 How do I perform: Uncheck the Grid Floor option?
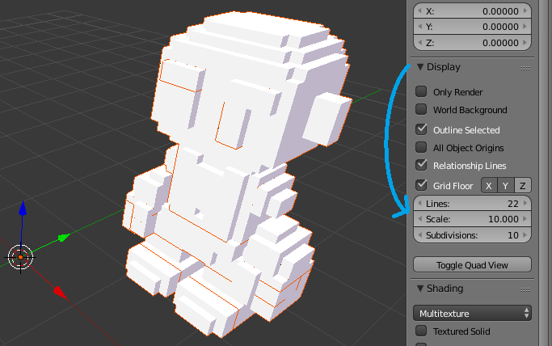tap(421, 185)
